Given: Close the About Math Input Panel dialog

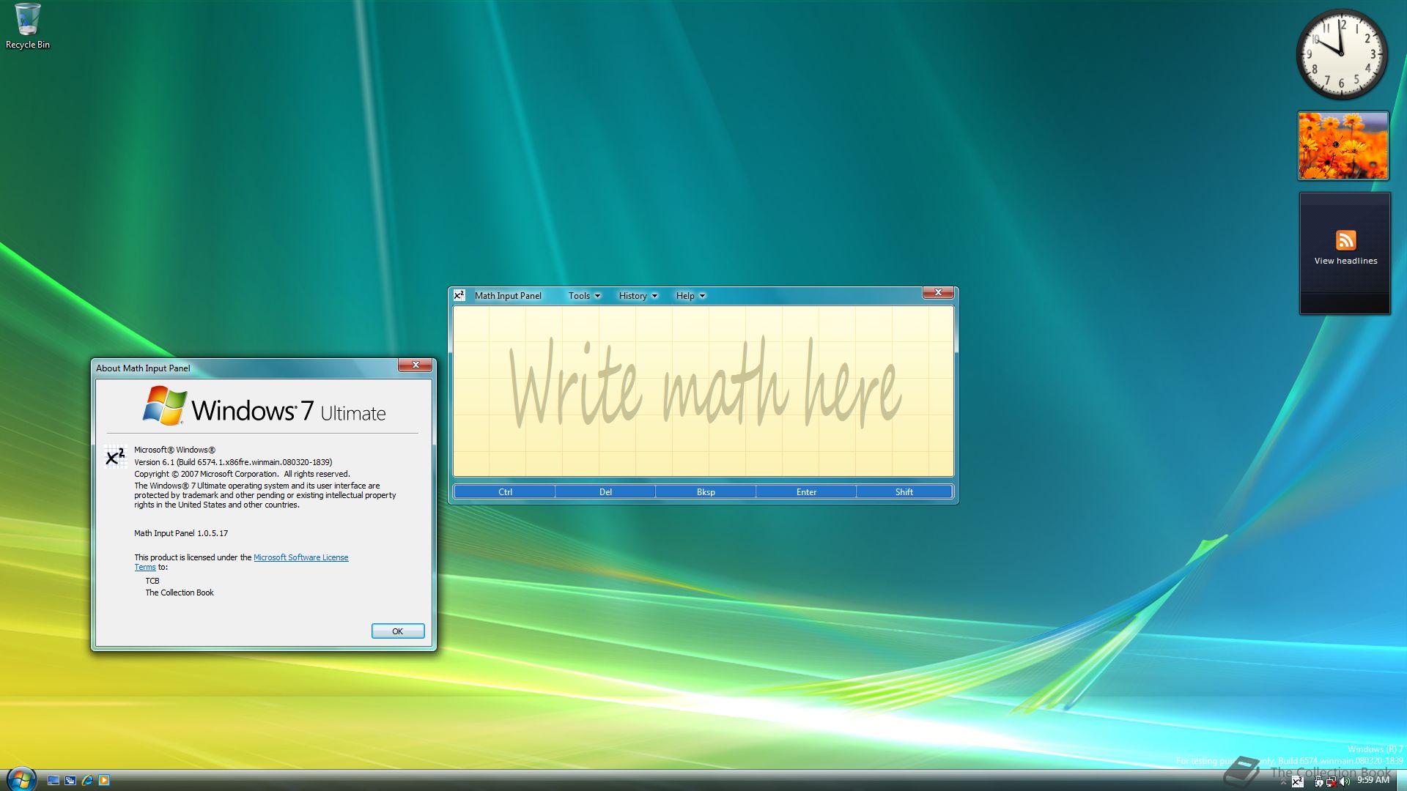Looking at the screenshot, I should tap(416, 365).
